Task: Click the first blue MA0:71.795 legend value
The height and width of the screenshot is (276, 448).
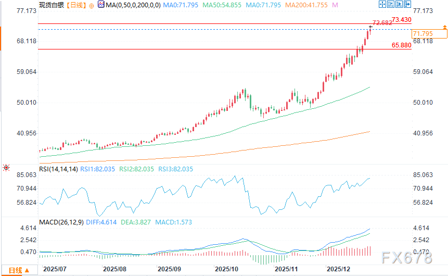Action: click(181, 5)
